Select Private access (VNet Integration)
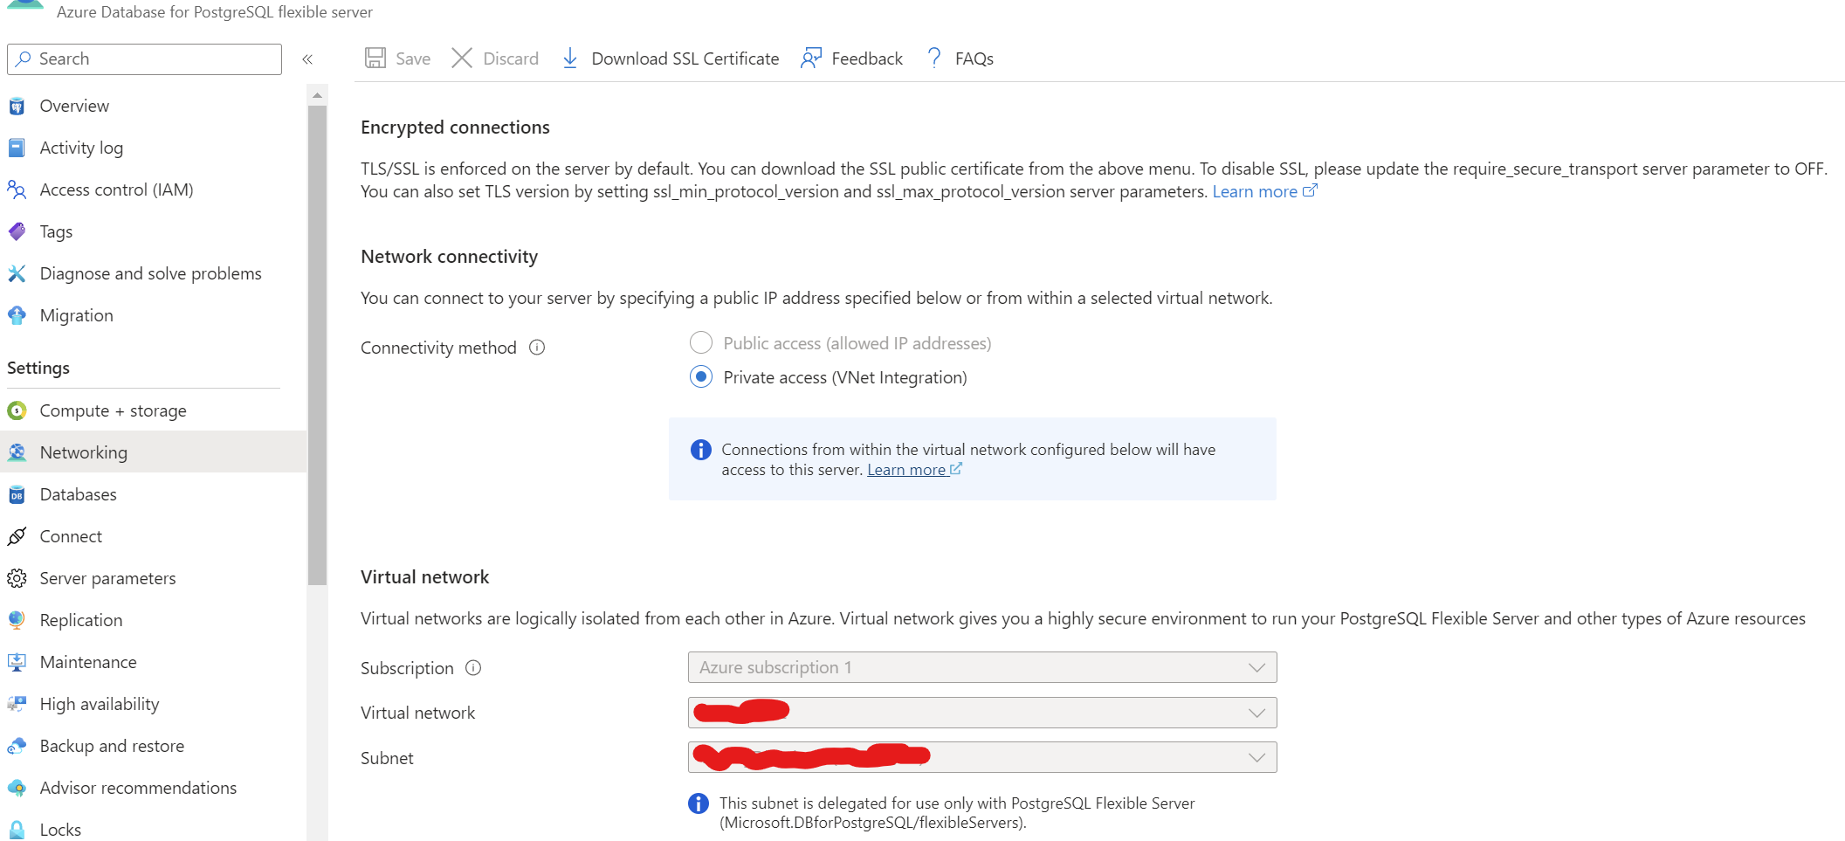1845x841 pixels. pos(701,376)
